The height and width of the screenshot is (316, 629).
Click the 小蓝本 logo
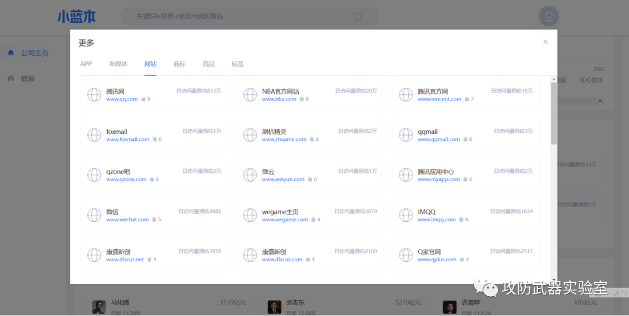[77, 16]
